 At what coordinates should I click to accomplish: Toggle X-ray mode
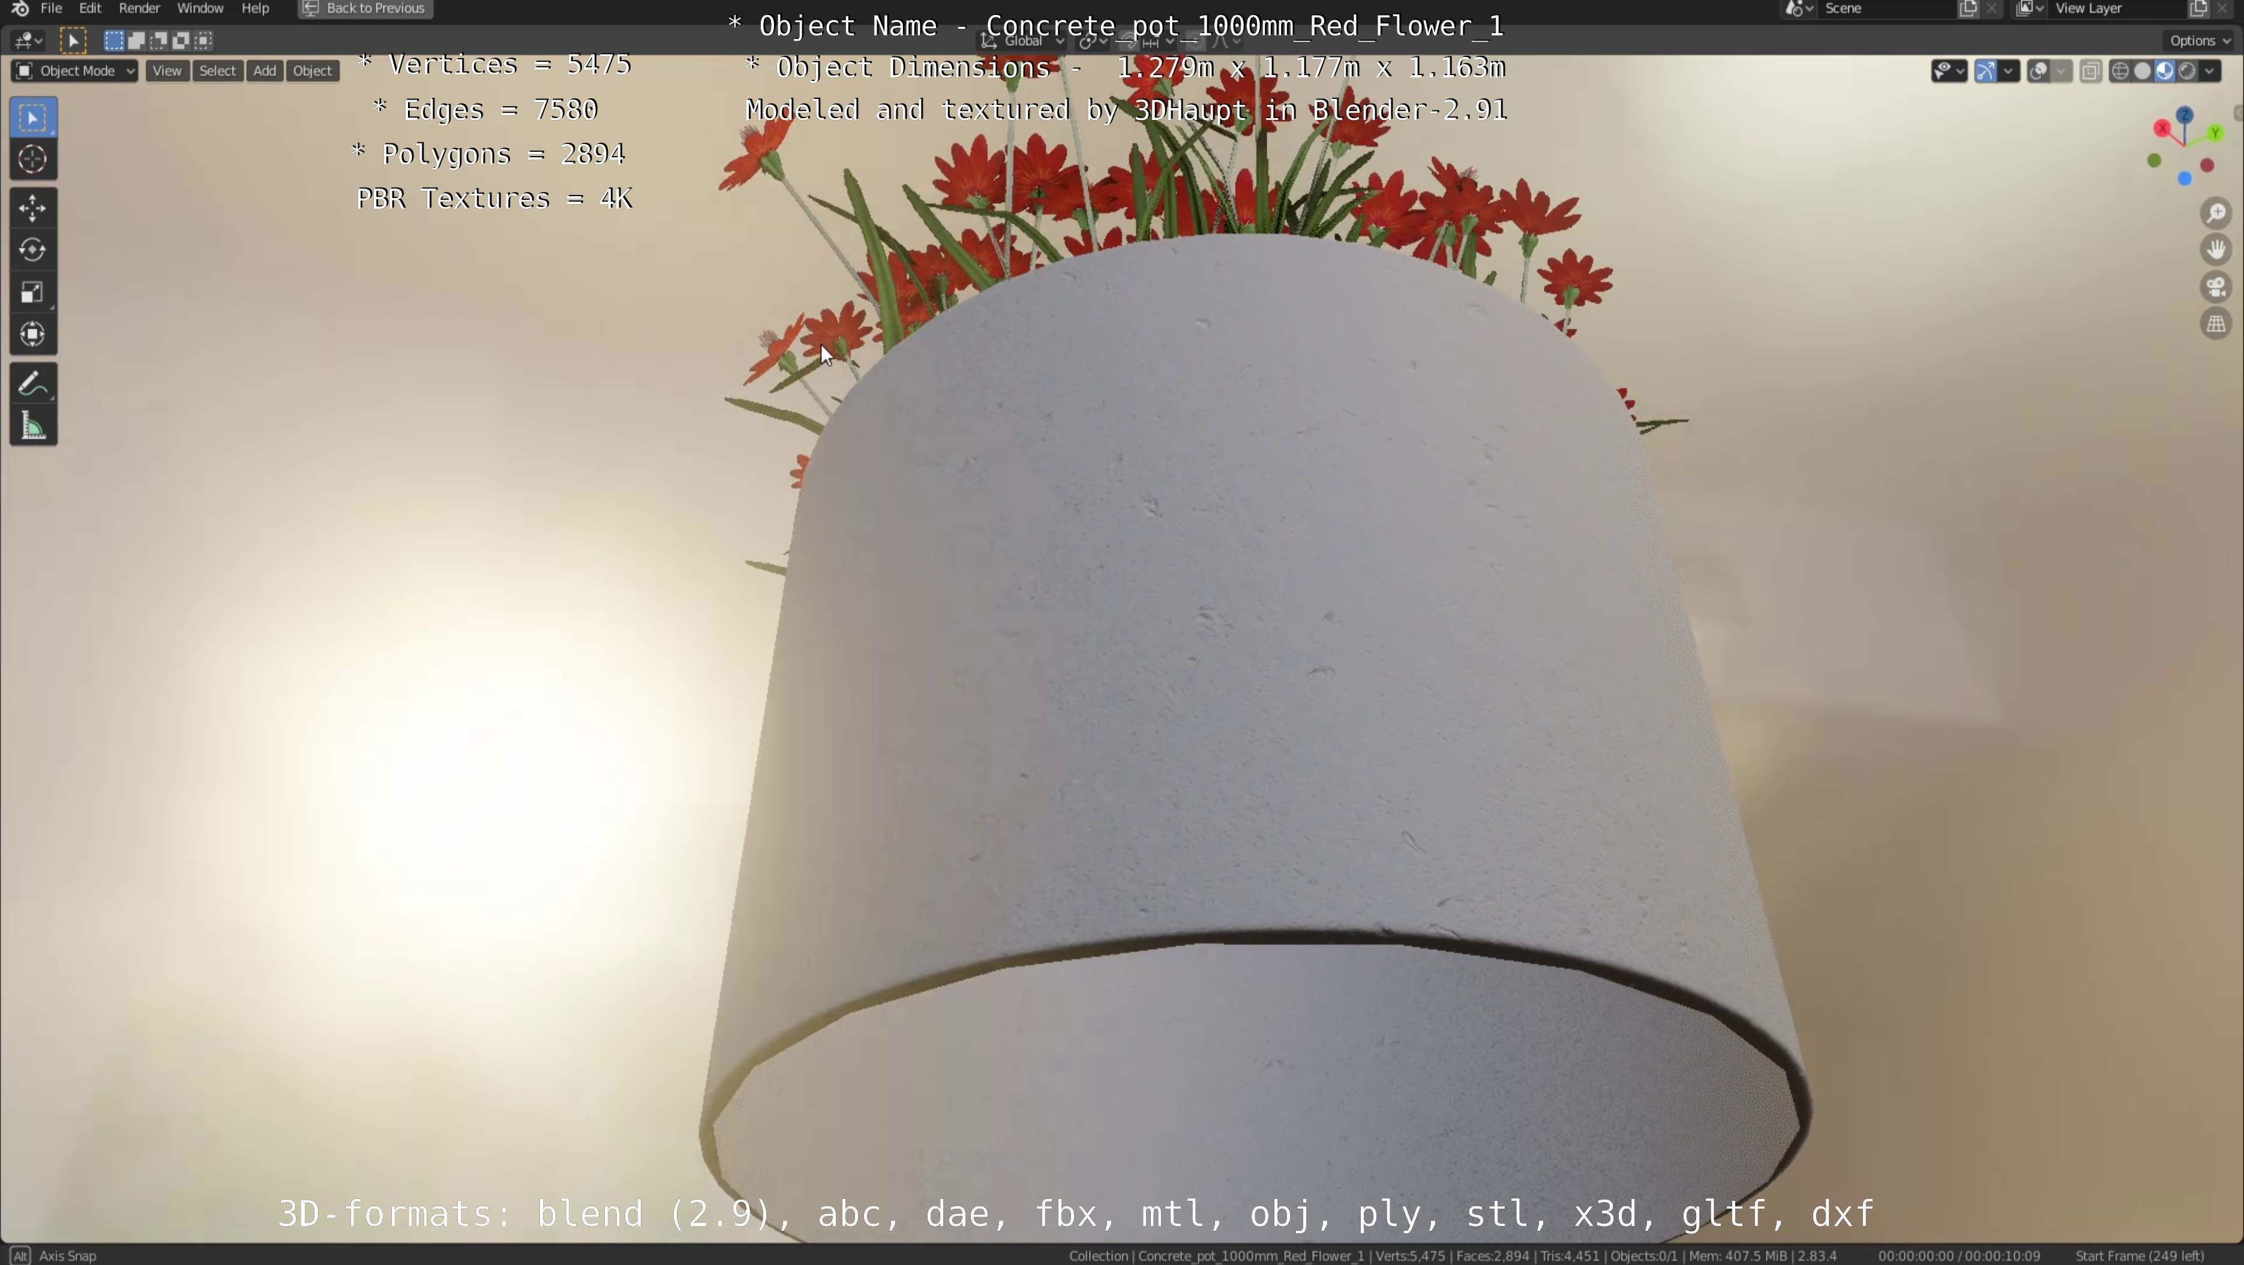click(x=2090, y=71)
